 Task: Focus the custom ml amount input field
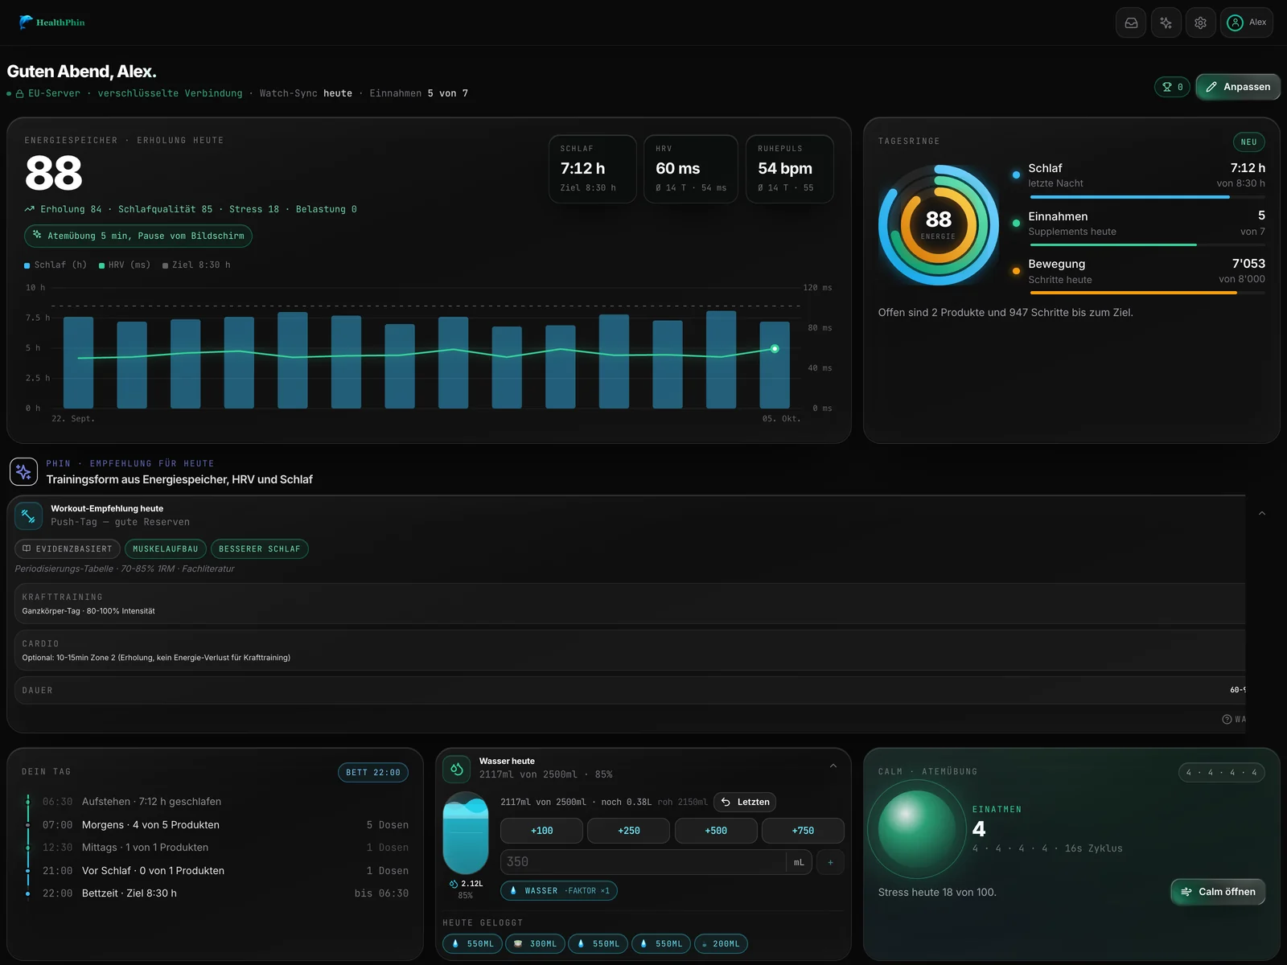pyautogui.click(x=643, y=862)
